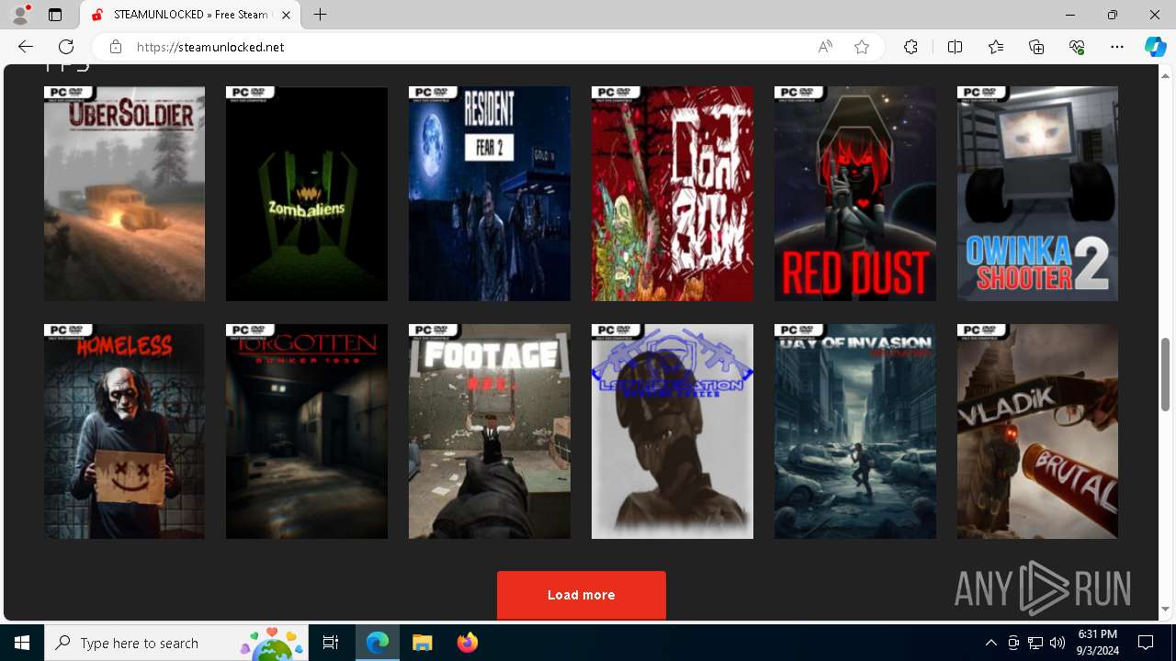Viewport: 1176px width, 661px height.
Task: Open the Favorites list icon
Action: [x=996, y=47]
